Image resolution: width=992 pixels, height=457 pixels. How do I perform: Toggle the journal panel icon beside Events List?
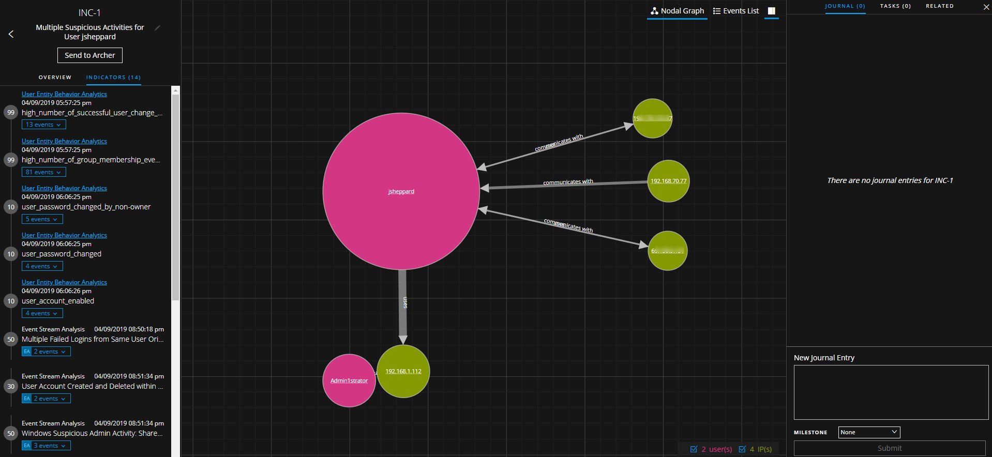coord(771,11)
